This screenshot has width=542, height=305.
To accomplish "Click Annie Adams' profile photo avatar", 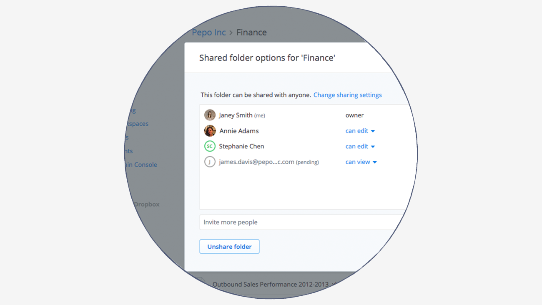I will 210,131.
